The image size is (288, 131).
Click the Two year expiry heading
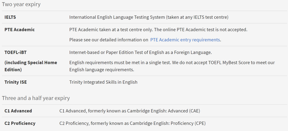click(21, 4)
